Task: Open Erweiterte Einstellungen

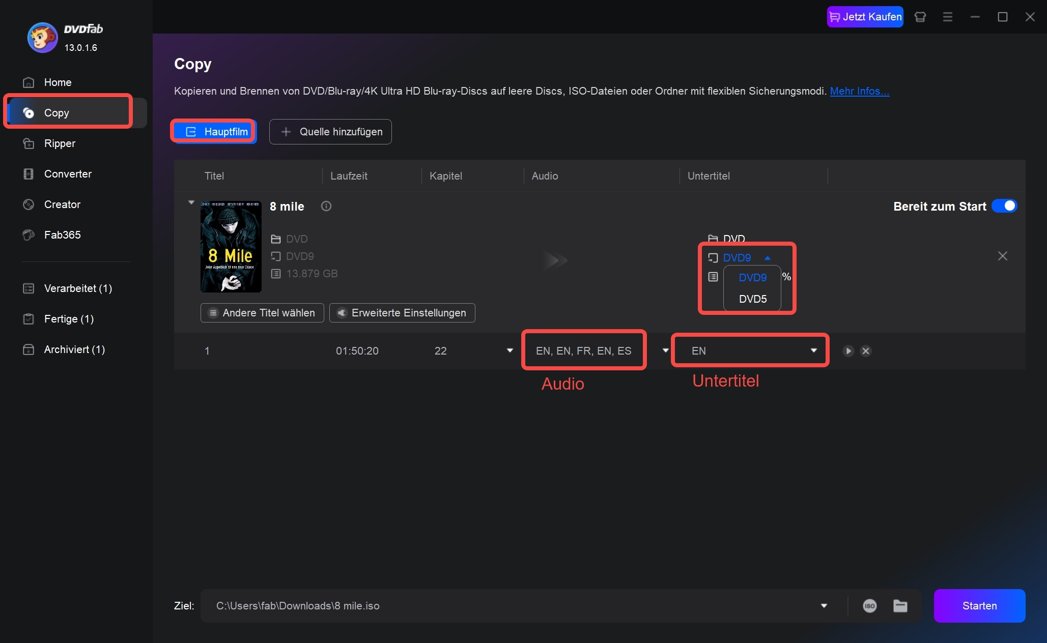Action: (x=402, y=313)
